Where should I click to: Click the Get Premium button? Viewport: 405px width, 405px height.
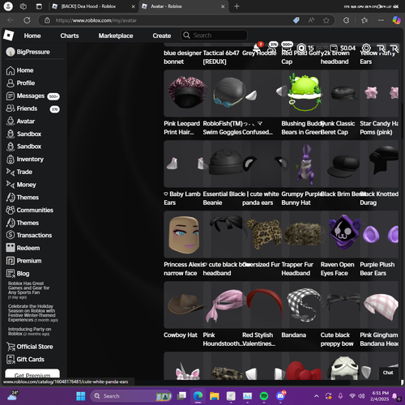pos(32,374)
